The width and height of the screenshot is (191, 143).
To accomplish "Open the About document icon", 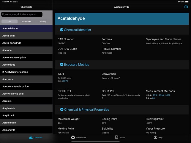I will click(x=117, y=137).
